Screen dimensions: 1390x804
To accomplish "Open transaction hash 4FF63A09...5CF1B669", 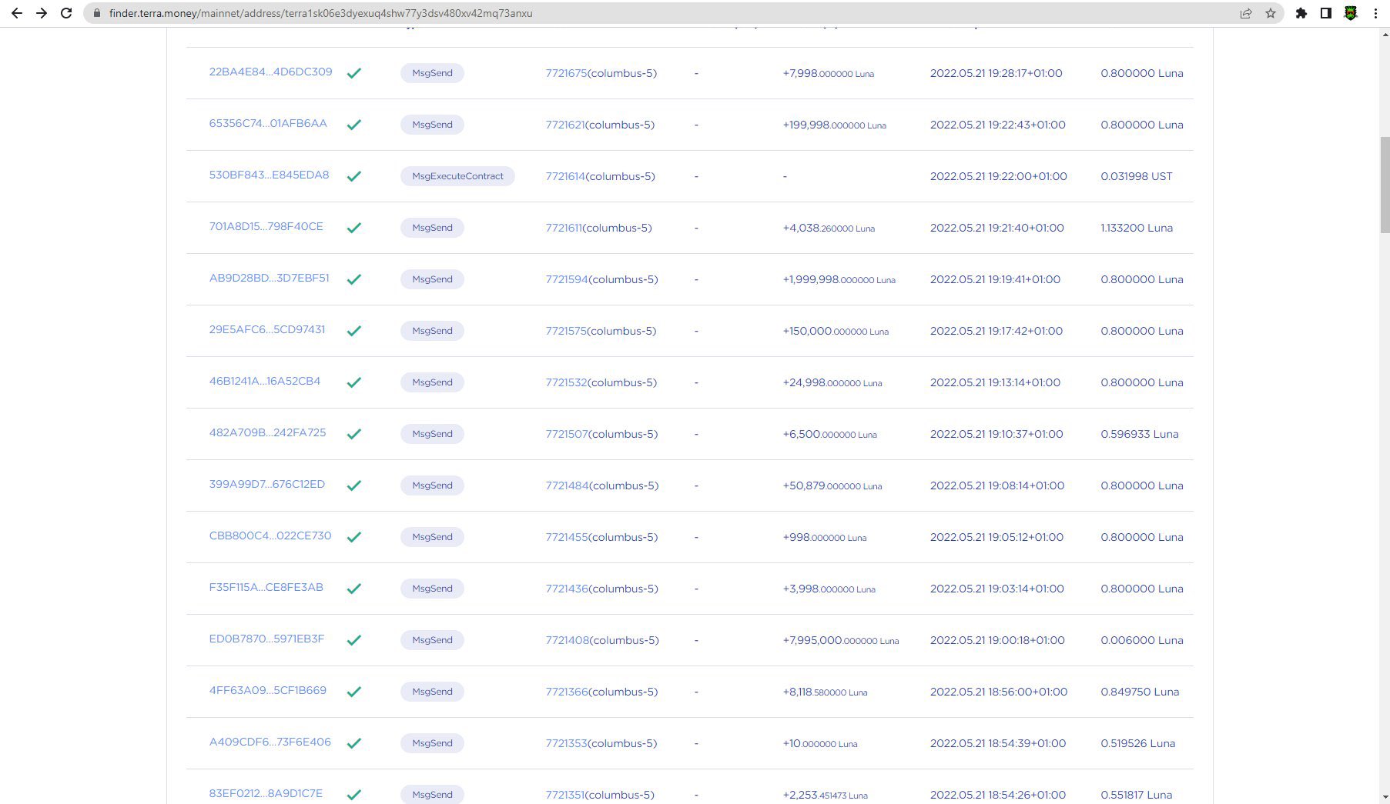I will [x=267, y=690].
